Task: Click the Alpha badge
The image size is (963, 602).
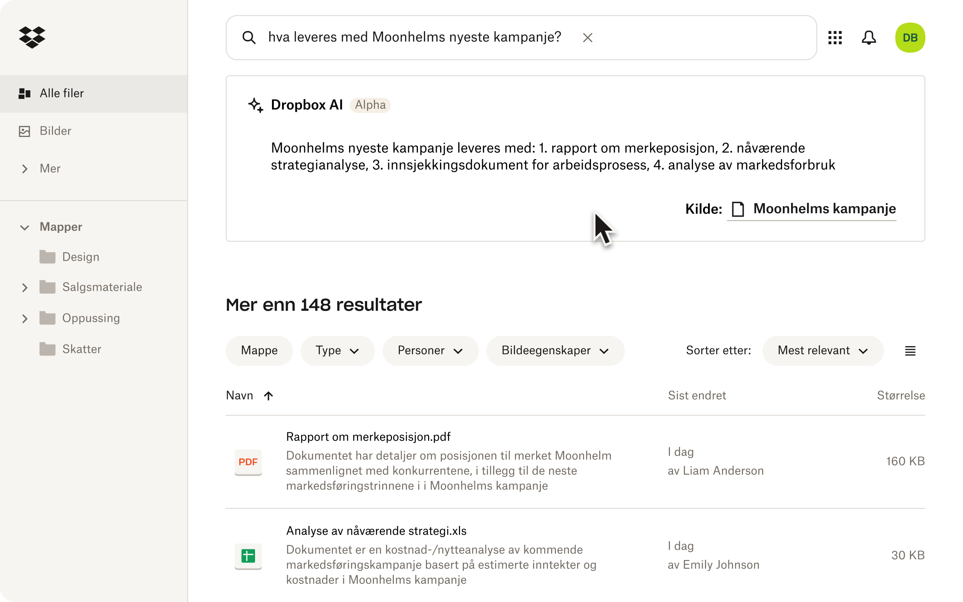Action: point(370,105)
